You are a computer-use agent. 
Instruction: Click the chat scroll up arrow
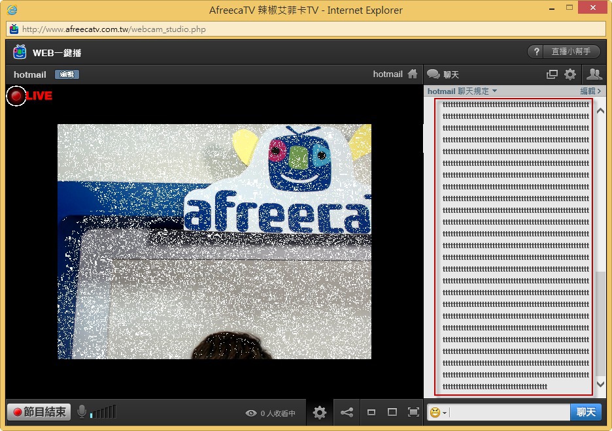pyautogui.click(x=601, y=110)
